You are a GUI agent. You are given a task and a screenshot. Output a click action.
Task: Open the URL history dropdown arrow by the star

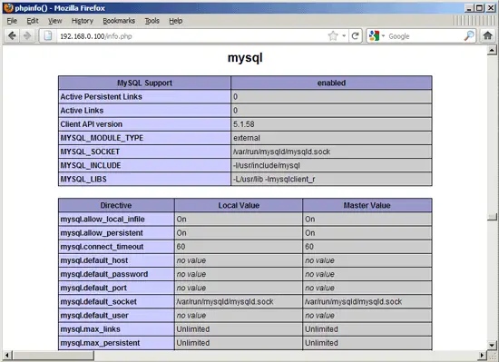(344, 35)
